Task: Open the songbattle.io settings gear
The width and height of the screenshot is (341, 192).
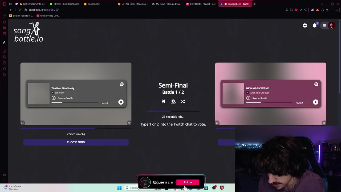Action: click(x=305, y=26)
